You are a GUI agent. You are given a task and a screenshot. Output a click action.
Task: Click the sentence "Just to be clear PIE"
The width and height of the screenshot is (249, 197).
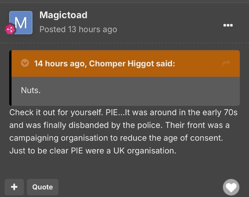(x=93, y=152)
